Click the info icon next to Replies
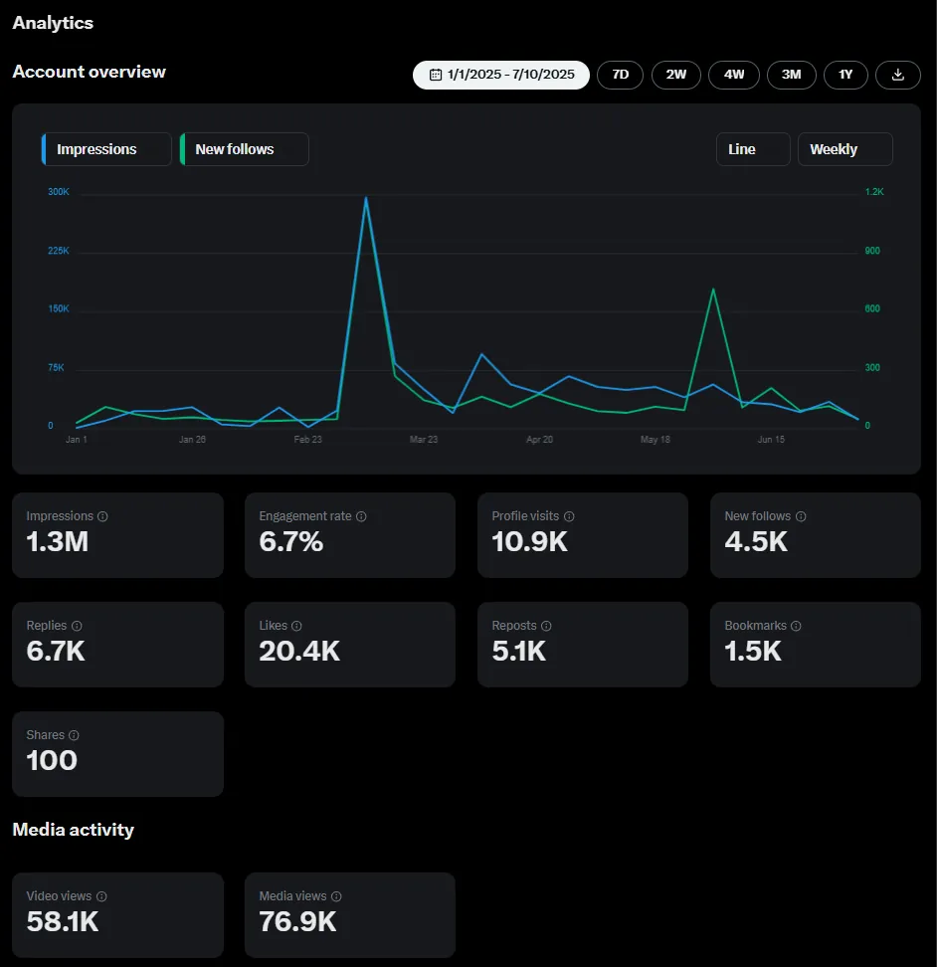The image size is (937, 967). coord(77,626)
